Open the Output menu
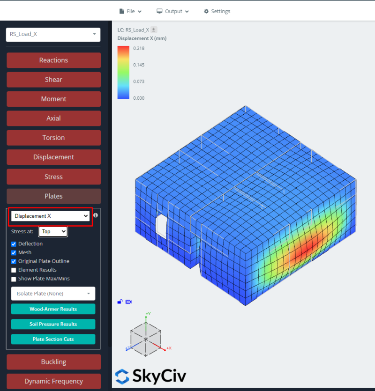375x391 pixels. click(172, 11)
